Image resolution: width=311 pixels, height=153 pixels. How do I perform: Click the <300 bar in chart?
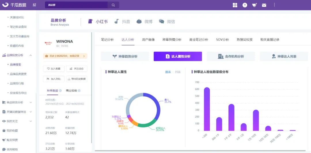click(207, 109)
